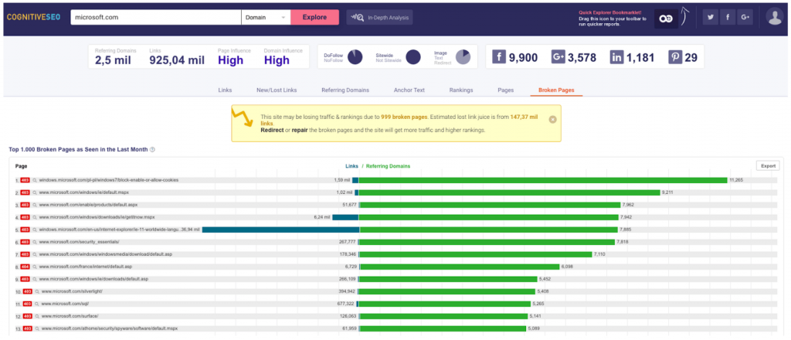Open the Pages tab
Viewport: 791px width, 340px height.
tap(505, 90)
